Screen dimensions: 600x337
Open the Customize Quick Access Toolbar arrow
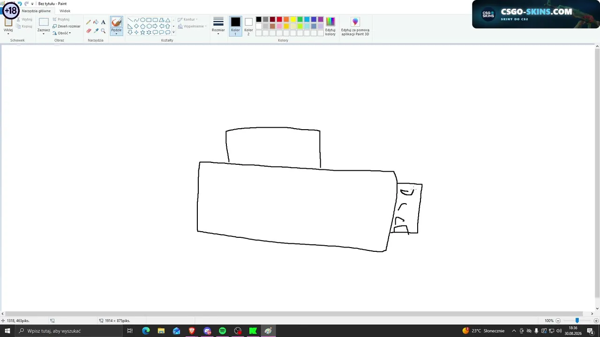[x=32, y=4]
